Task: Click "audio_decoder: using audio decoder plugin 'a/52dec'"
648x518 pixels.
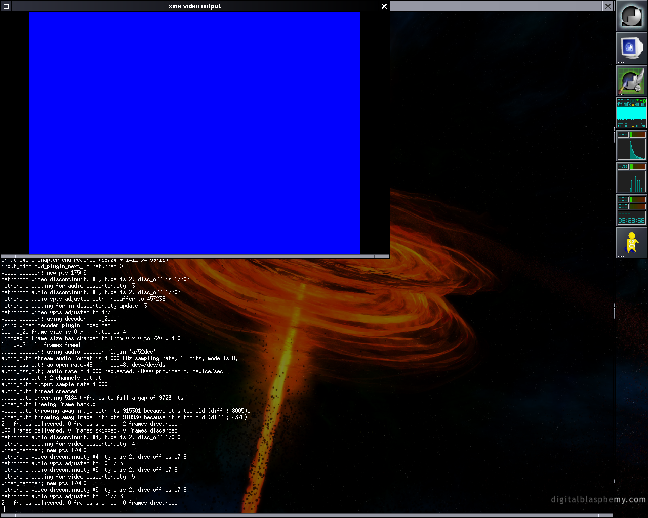Action: (x=78, y=352)
